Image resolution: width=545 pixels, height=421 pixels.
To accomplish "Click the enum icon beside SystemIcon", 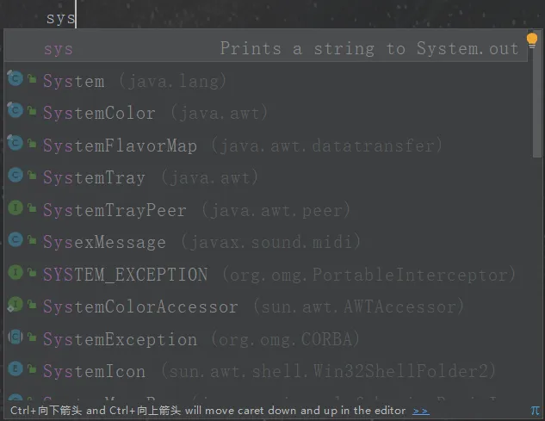I will point(15,368).
